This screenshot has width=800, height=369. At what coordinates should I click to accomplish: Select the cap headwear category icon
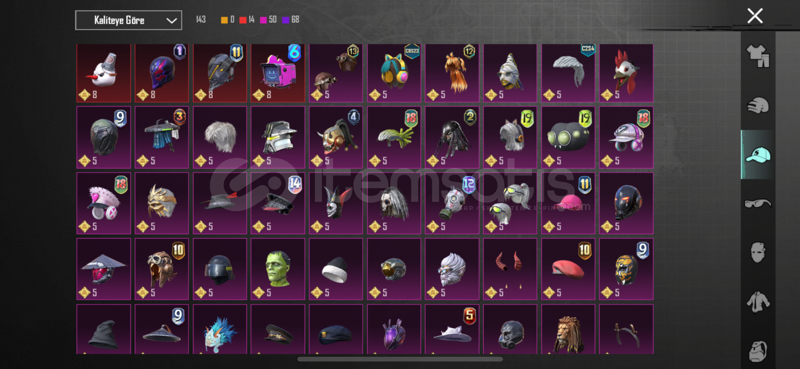point(758,154)
